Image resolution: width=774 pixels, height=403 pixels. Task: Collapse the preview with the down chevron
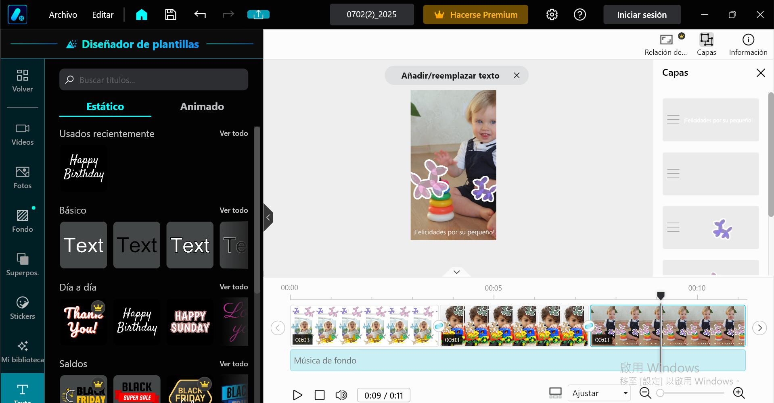tap(456, 272)
